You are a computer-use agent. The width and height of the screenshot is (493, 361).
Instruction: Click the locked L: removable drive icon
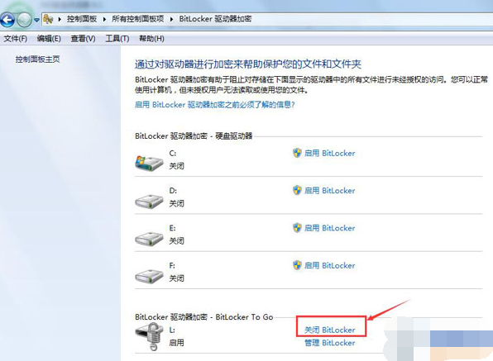coord(150,337)
